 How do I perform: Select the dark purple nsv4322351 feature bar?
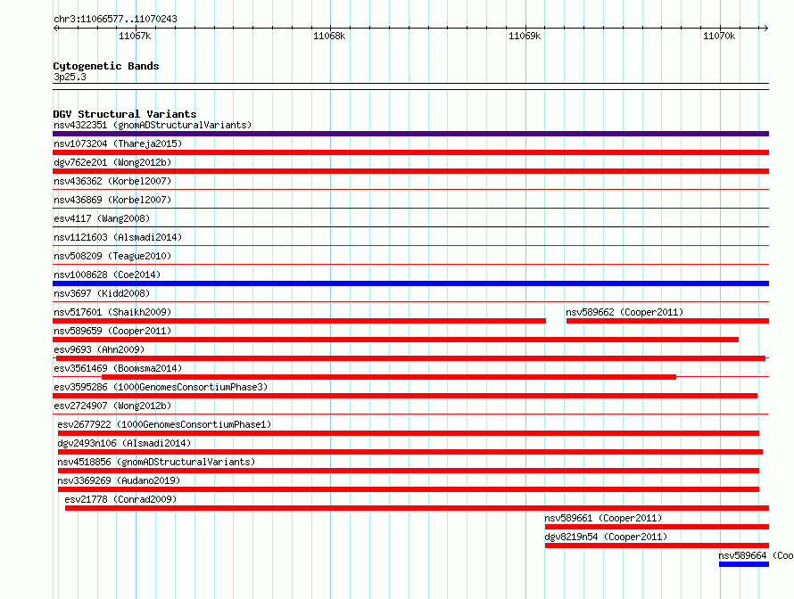click(410, 134)
